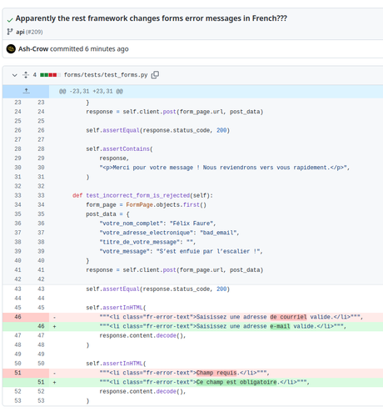The width and height of the screenshot is (383, 417).
Task: Click the git branch icon near api
Action: coord(10,32)
